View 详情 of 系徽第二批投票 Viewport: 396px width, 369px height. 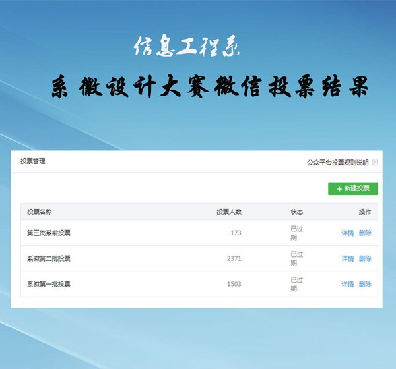pos(347,258)
